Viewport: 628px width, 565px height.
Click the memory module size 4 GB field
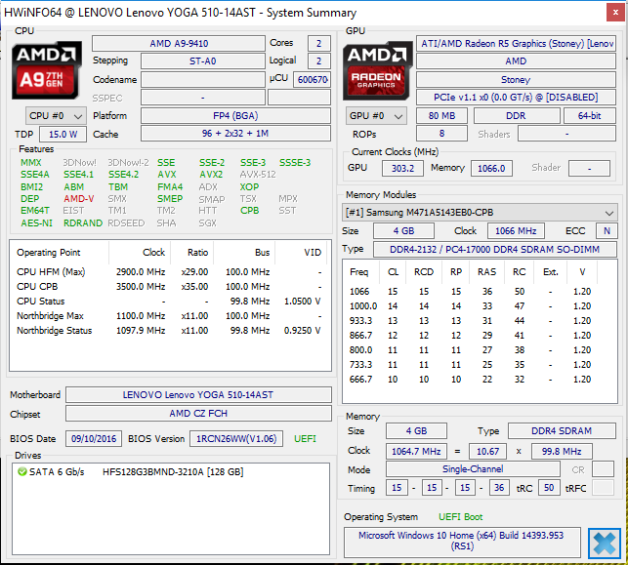403,231
